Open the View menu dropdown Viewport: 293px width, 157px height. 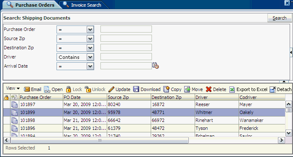[13, 89]
